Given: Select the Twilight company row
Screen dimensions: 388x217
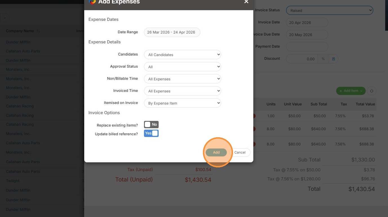Looking at the screenshot, I should point(42,181).
